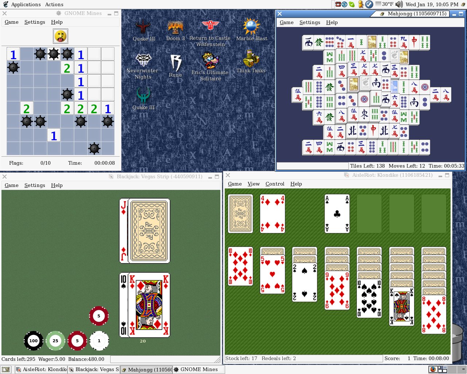Open the View menu in AisleRiot Klondike

[254, 184]
